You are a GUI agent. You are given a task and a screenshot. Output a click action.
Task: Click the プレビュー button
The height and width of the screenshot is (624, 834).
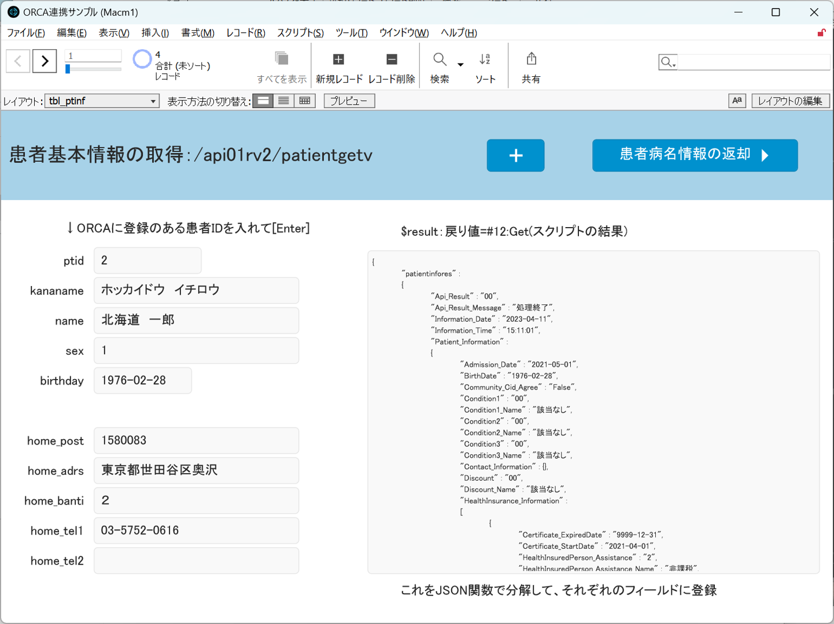tap(349, 101)
